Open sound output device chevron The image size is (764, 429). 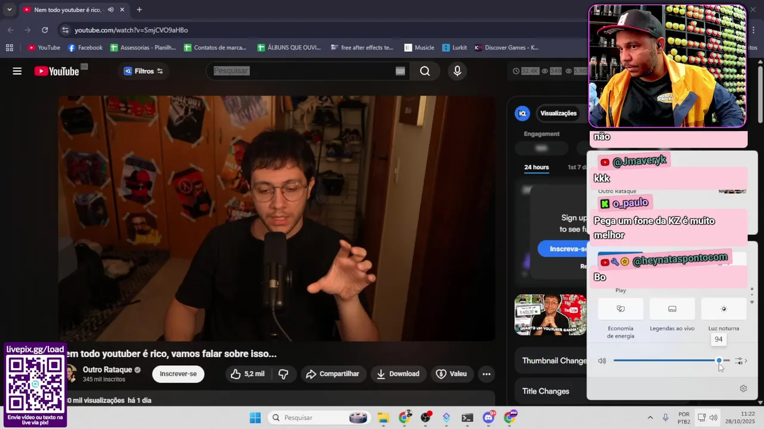[741, 360]
